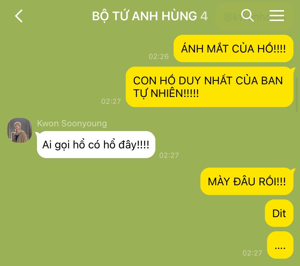
Task: Open the hamburger menu icon
Action: click(x=277, y=16)
